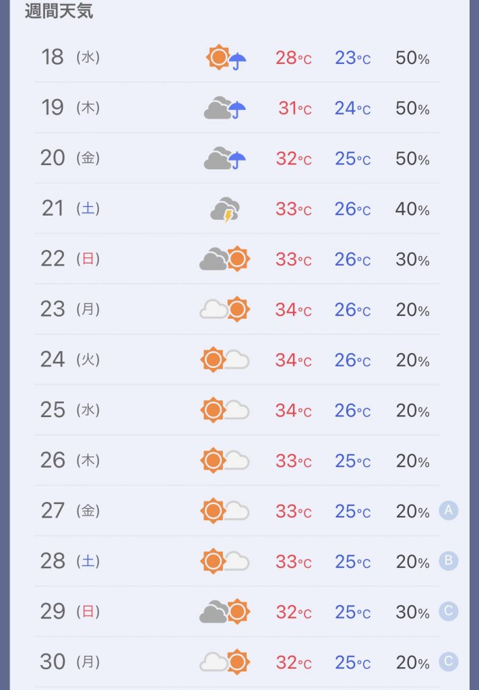Click the cloud and umbrella icon for day 20
479x690 pixels.
click(225, 158)
